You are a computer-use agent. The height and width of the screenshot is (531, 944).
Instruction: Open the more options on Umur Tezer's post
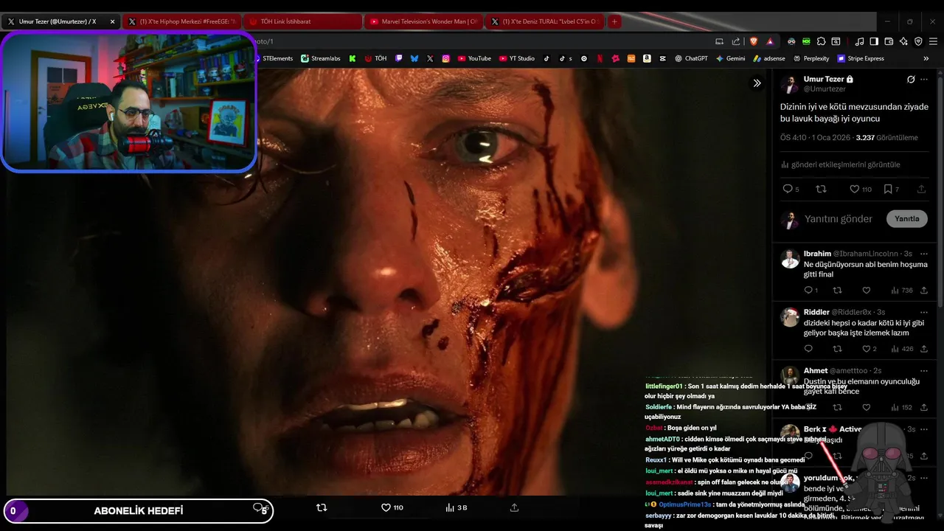click(x=924, y=80)
